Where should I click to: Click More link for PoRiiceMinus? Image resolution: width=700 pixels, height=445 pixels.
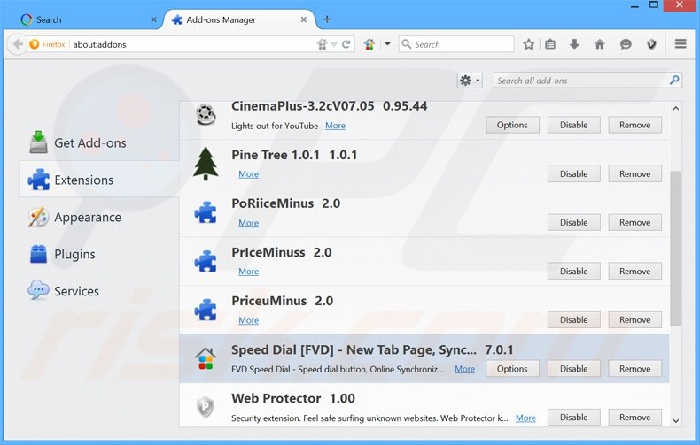pyautogui.click(x=248, y=223)
